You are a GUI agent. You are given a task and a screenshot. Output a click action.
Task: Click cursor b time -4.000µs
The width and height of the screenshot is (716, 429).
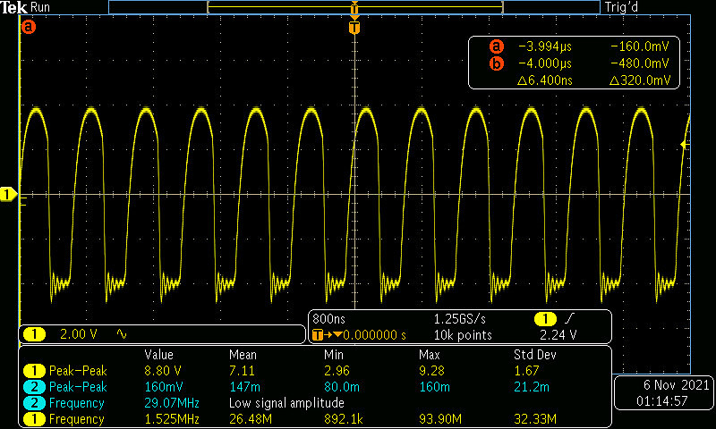coord(545,63)
